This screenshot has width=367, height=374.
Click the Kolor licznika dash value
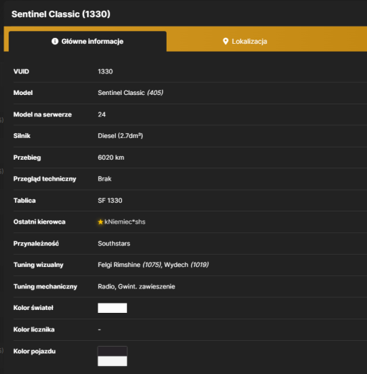pos(99,329)
